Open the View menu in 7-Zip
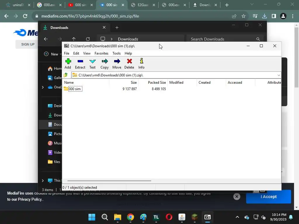299x224 pixels. [x=87, y=53]
